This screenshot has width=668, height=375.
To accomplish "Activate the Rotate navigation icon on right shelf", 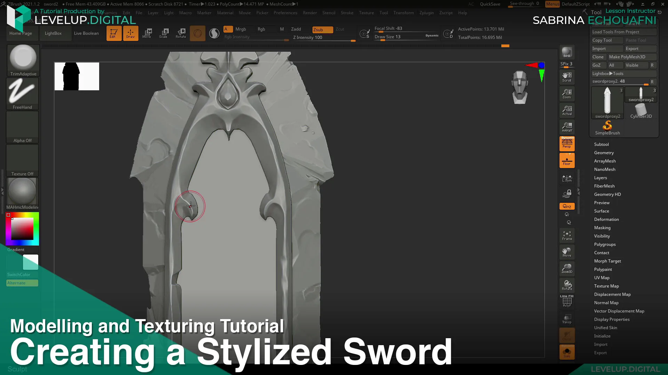I will click(x=567, y=285).
